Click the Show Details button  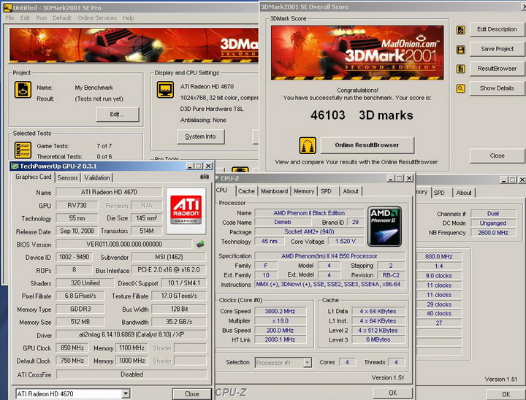point(497,88)
